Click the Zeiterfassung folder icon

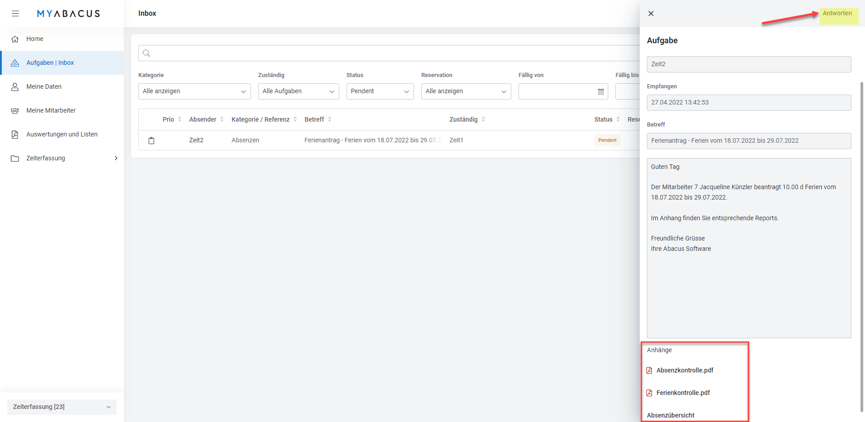[x=15, y=159]
